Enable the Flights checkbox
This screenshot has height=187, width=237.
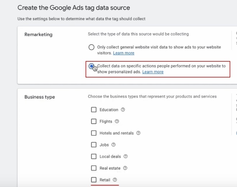(94, 121)
